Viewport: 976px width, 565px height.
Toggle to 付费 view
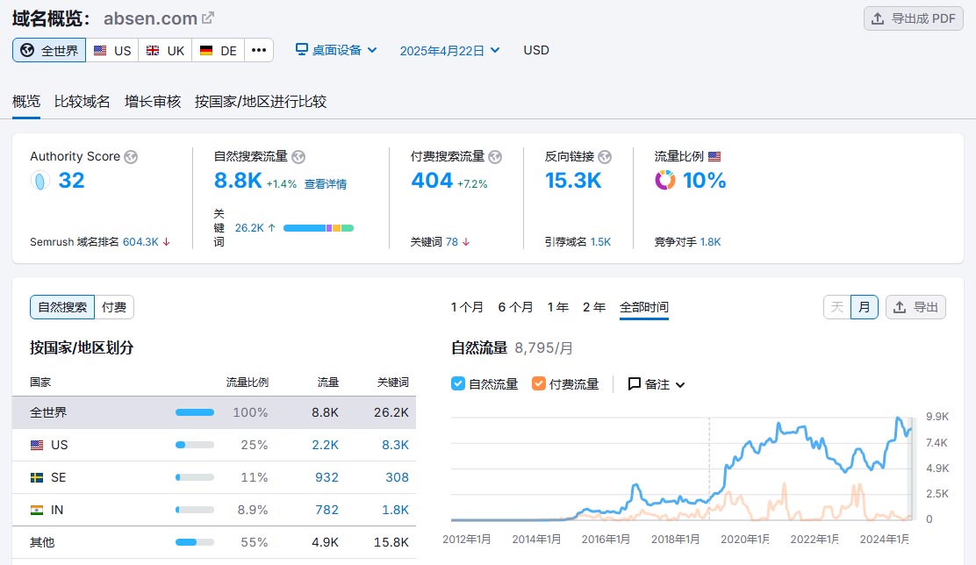(x=114, y=307)
